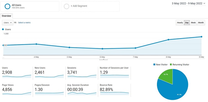Switch to the Overview tab
The height and width of the screenshot is (102, 208).
click(x=6, y=16)
